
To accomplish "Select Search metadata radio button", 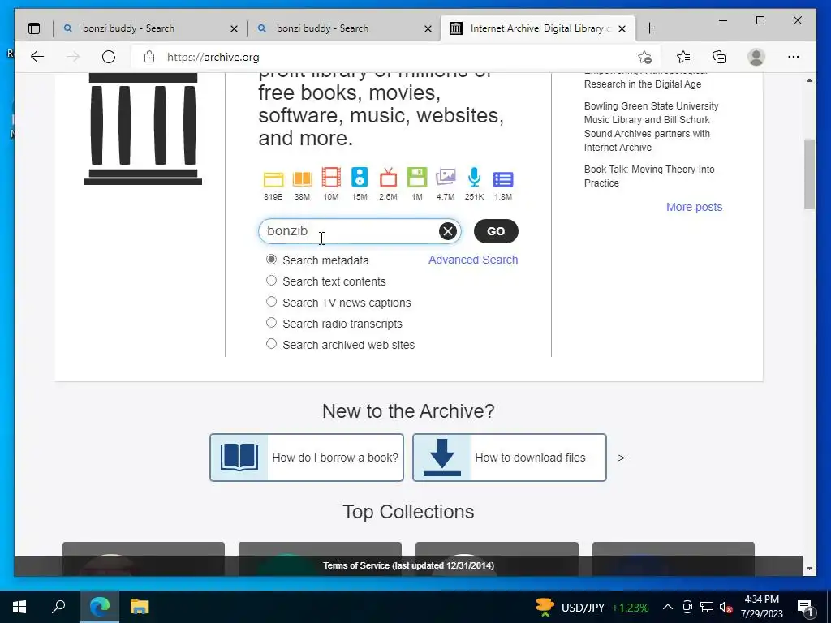I will [271, 260].
